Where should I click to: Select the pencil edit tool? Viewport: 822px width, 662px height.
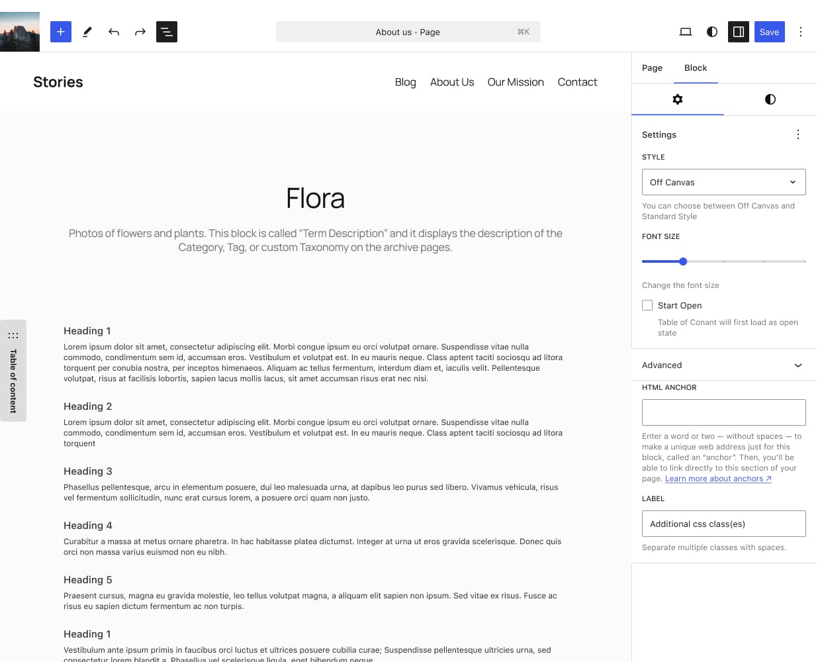click(87, 32)
